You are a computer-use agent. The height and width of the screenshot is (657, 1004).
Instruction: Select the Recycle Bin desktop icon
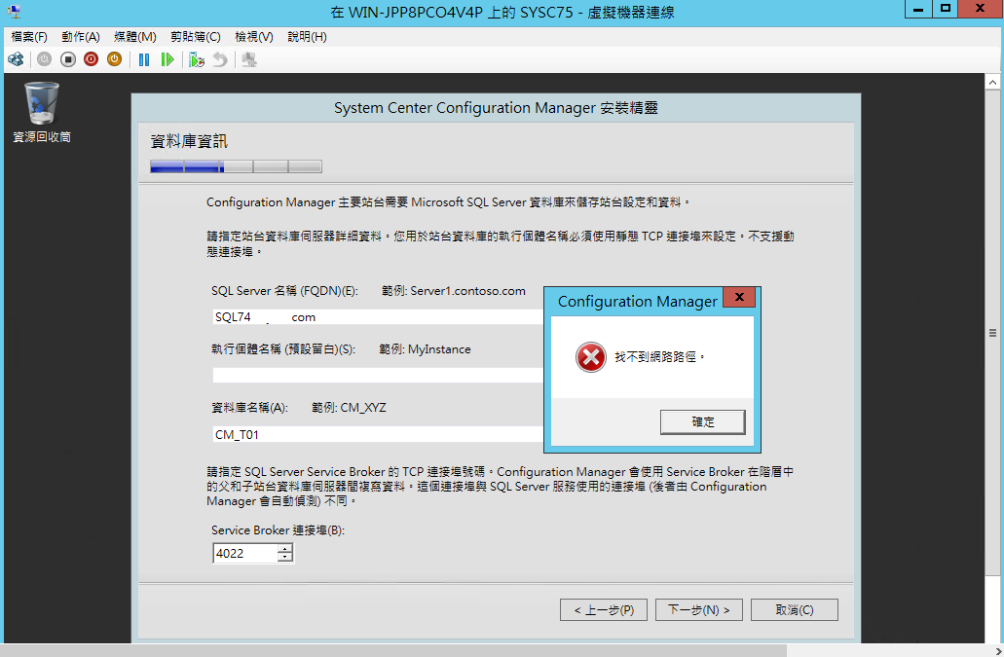(x=42, y=103)
